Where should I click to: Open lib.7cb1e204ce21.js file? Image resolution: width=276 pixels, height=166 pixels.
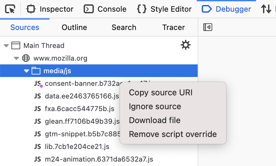tap(77, 147)
